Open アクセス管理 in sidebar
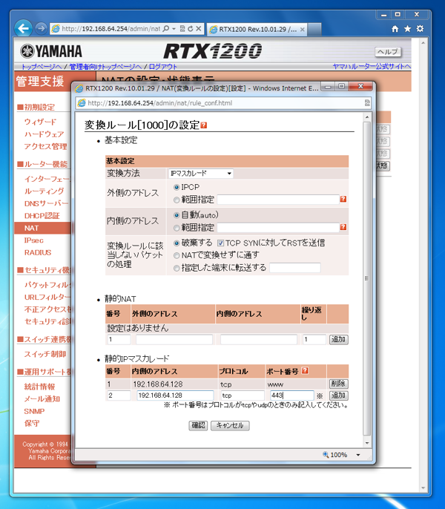445x509 pixels. (45, 146)
